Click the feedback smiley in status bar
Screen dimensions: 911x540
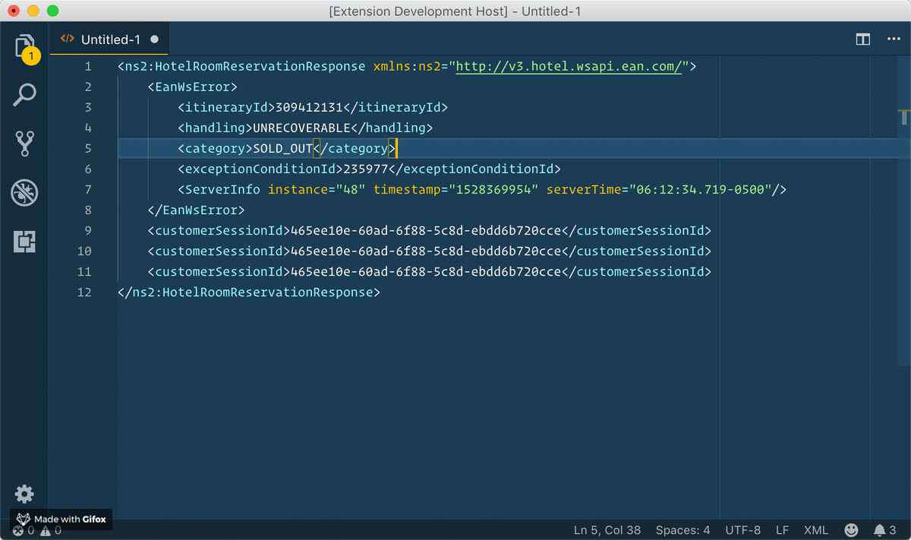(x=852, y=530)
